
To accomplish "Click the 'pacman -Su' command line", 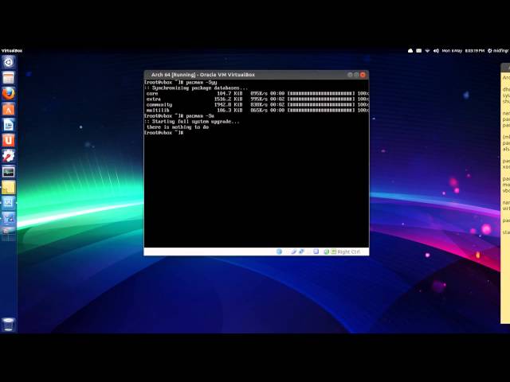I will [179, 116].
